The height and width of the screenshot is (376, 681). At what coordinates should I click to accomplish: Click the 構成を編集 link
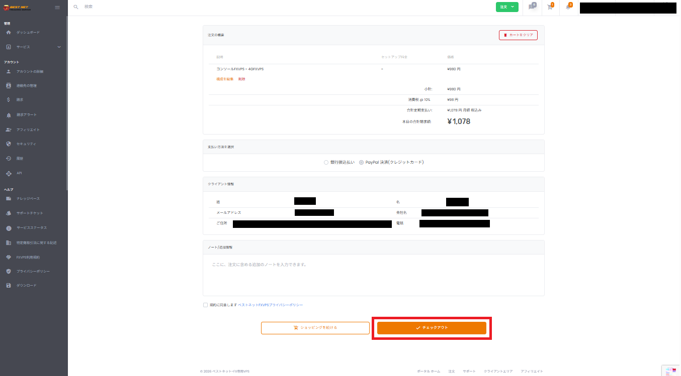[x=225, y=79]
